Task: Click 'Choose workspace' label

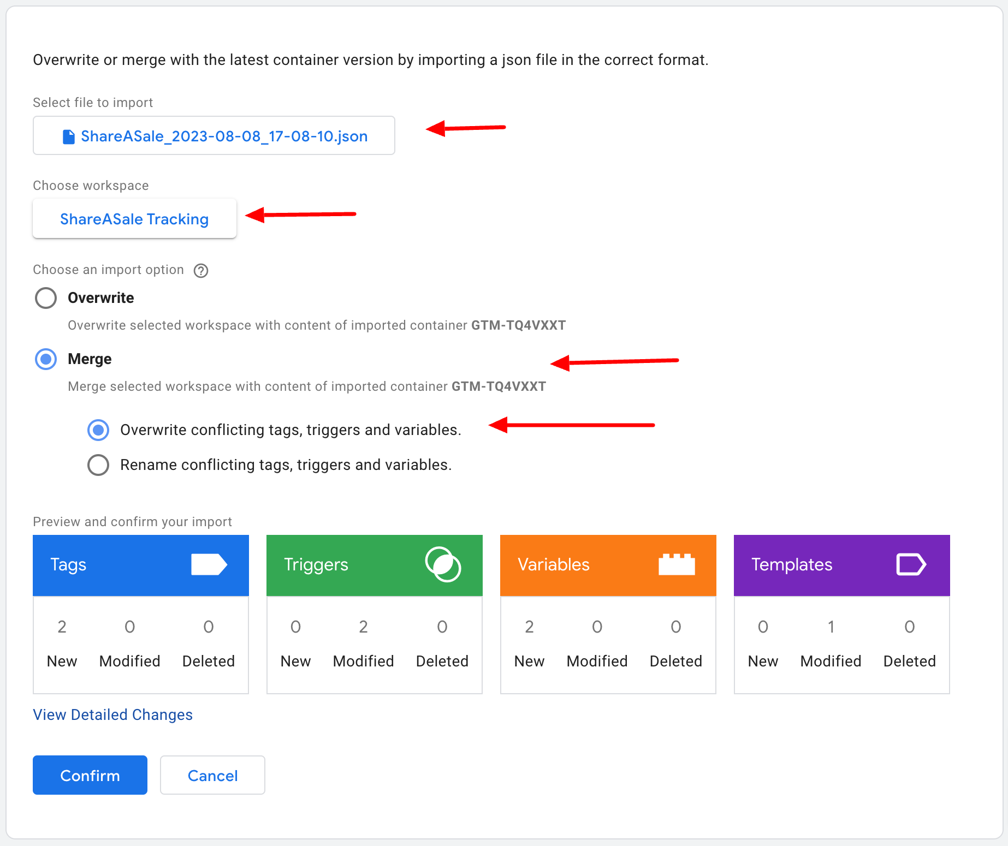Action: (91, 186)
